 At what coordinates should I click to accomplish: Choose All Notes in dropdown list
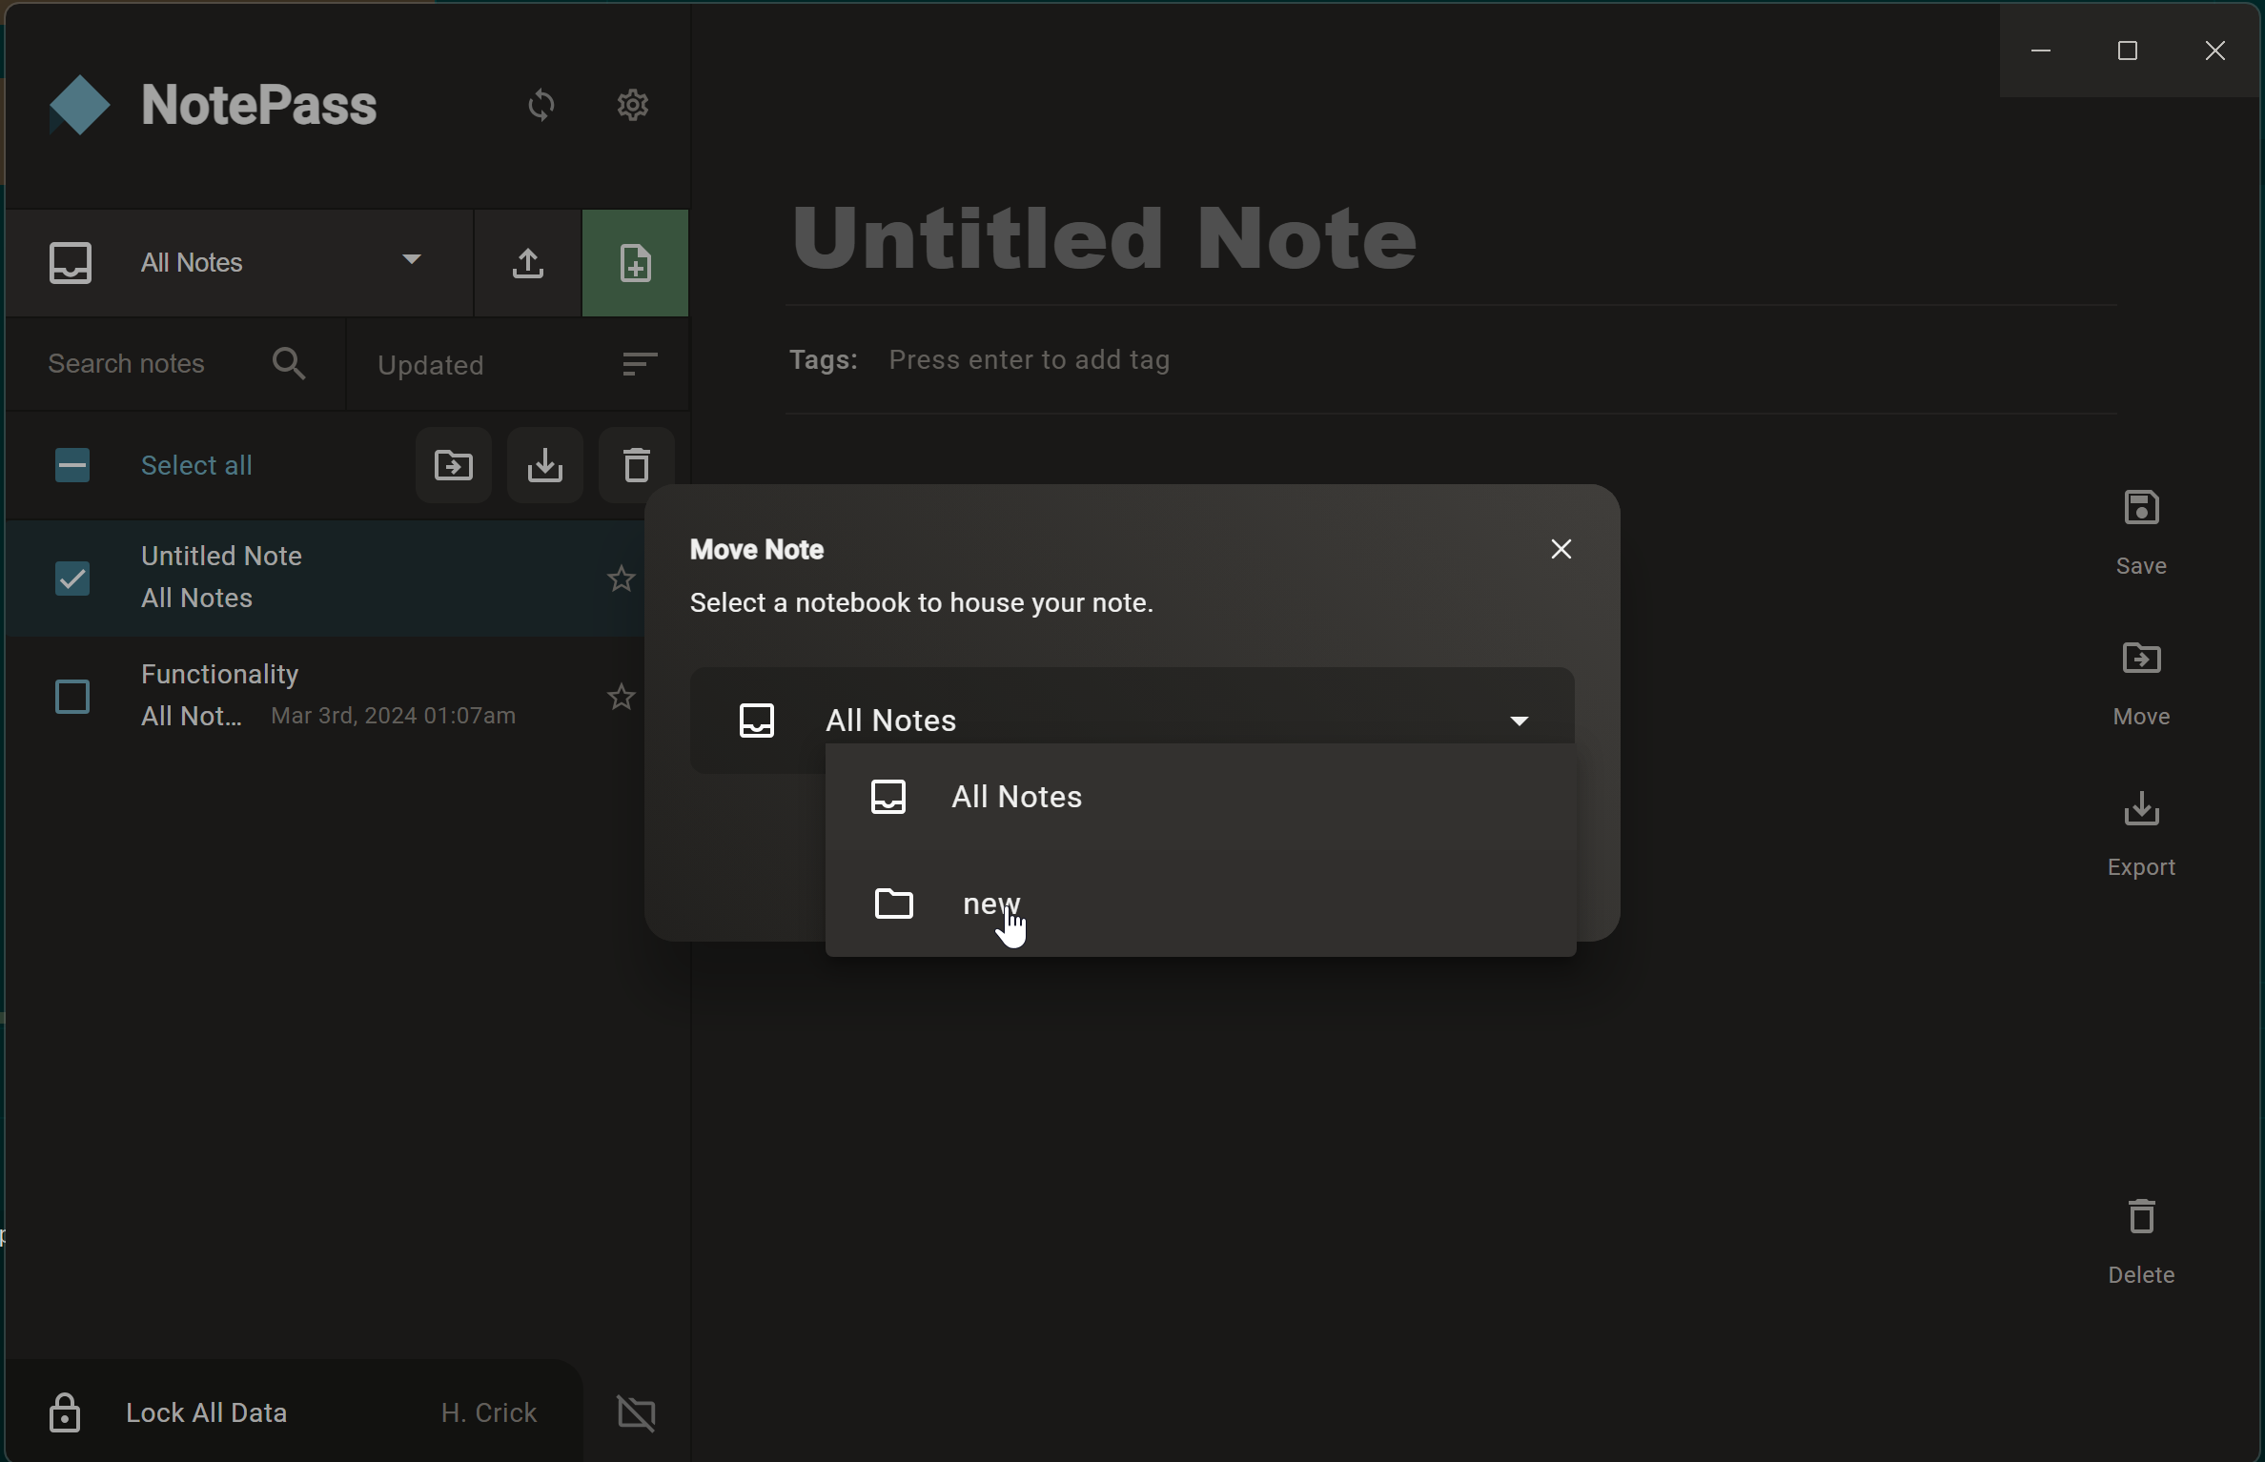(x=1200, y=797)
